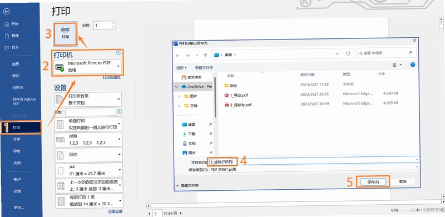The image size is (445, 217).
Task: Click the 新建文件夹 button
Action: 204,68
